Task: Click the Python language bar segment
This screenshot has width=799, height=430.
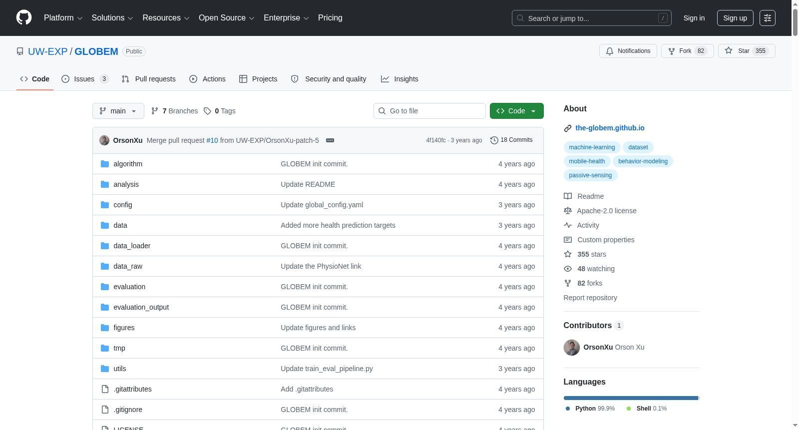Action: tap(631, 398)
